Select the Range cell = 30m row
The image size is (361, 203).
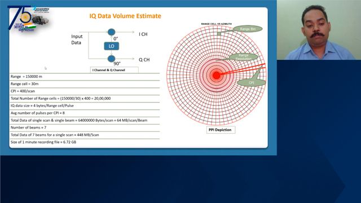[85, 84]
